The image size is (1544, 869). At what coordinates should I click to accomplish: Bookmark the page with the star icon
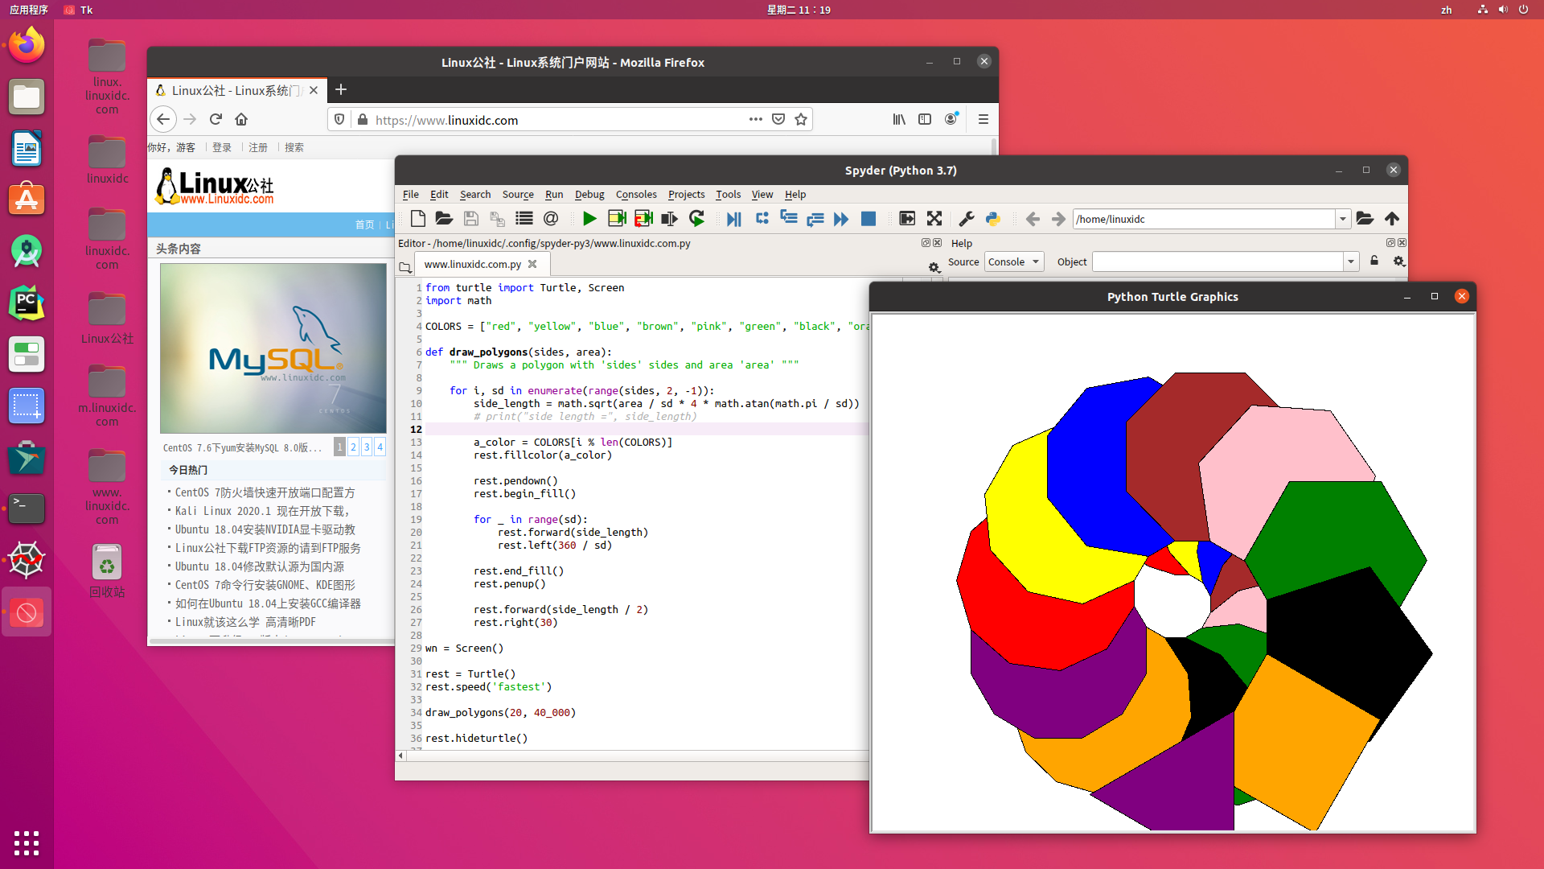[x=801, y=119]
